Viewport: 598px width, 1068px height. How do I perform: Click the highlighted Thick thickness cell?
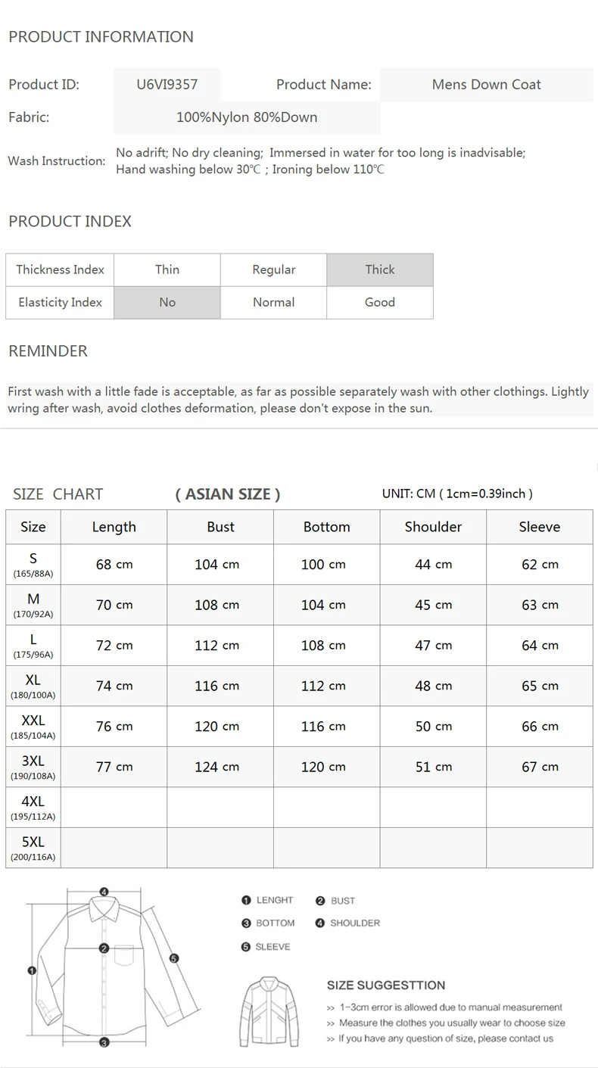(380, 269)
